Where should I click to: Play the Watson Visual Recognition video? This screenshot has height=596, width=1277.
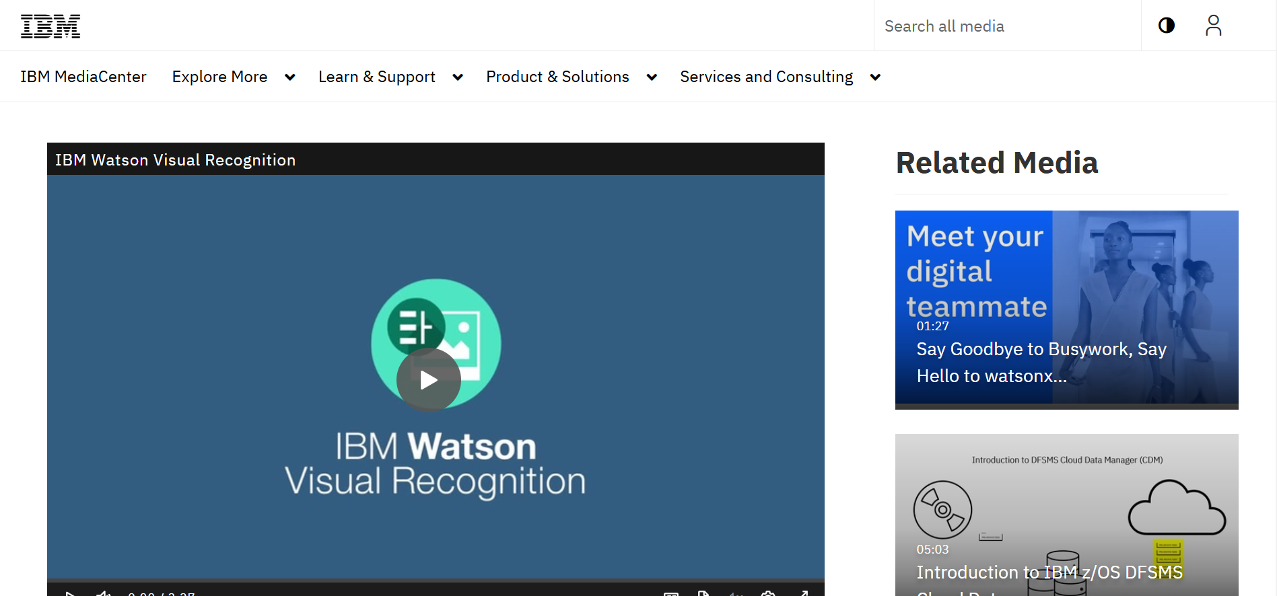429,380
